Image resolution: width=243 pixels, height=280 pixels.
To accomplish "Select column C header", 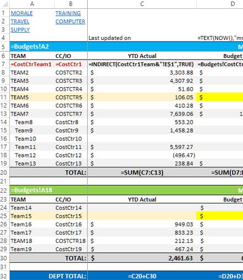I will (142, 4).
